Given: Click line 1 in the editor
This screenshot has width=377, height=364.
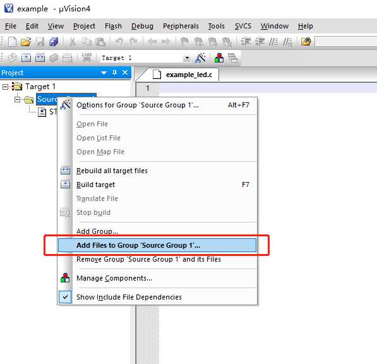Looking at the screenshot, I should click(x=268, y=88).
